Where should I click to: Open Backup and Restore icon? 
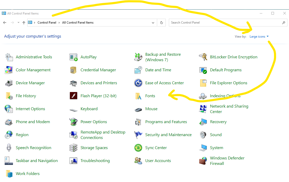coord(138,57)
